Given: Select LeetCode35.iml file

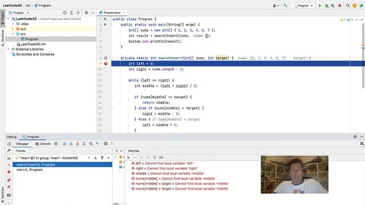Looking at the screenshot, I should tap(31, 44).
